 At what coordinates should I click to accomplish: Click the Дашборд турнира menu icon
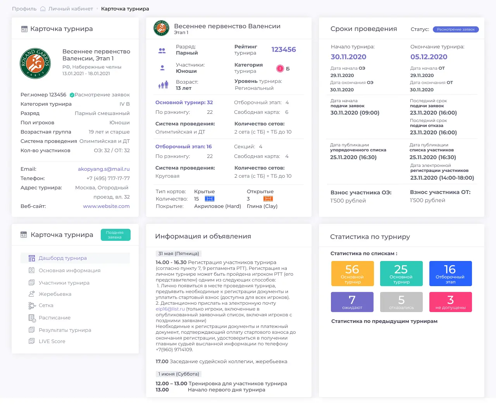tap(32, 258)
